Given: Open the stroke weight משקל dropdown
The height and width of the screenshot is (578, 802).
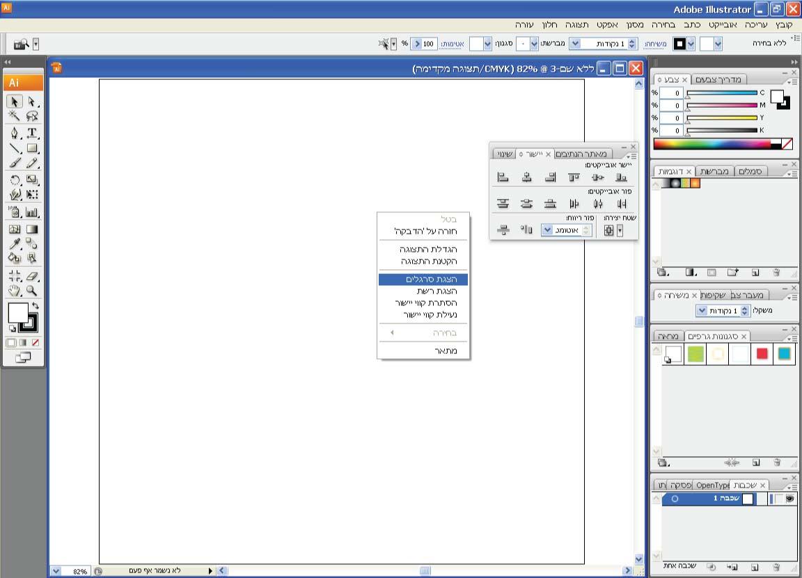Looking at the screenshot, I should coord(702,311).
